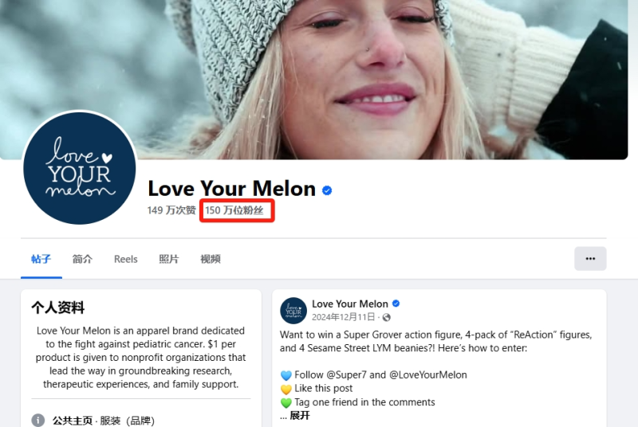Viewport: 638px width, 427px height.
Task: Expand the post with 展开
Action: click(x=300, y=415)
